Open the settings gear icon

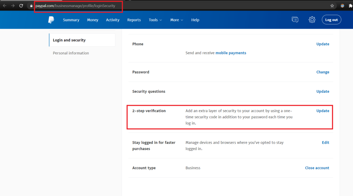click(312, 20)
